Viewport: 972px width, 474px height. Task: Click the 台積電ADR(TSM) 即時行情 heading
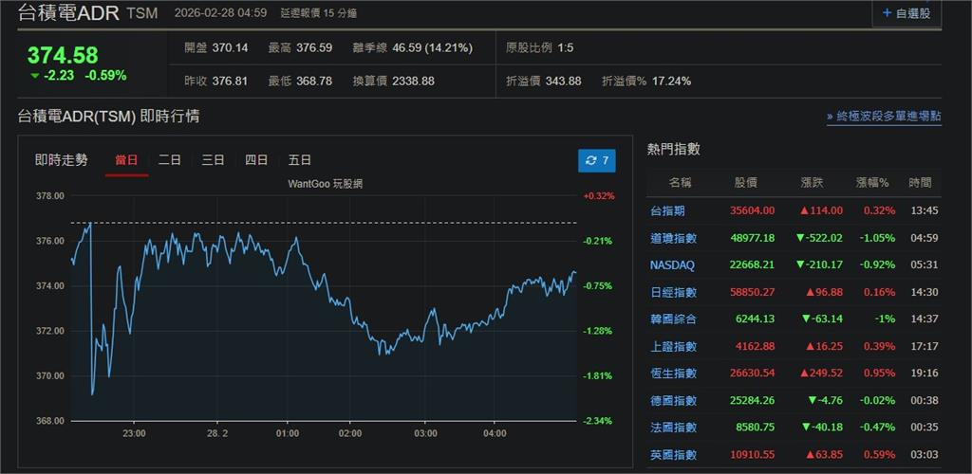pos(108,116)
